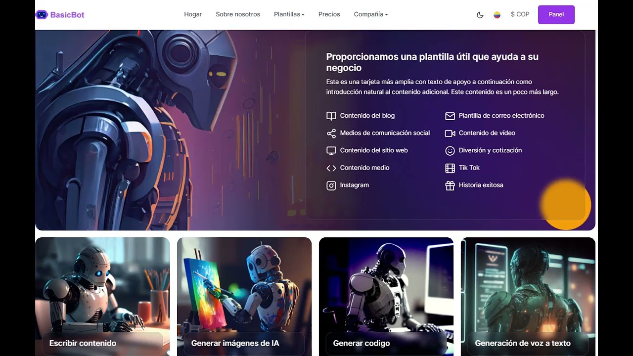Click the envelope email template icon
Image resolution: width=633 pixels, height=356 pixels.
tap(450, 116)
